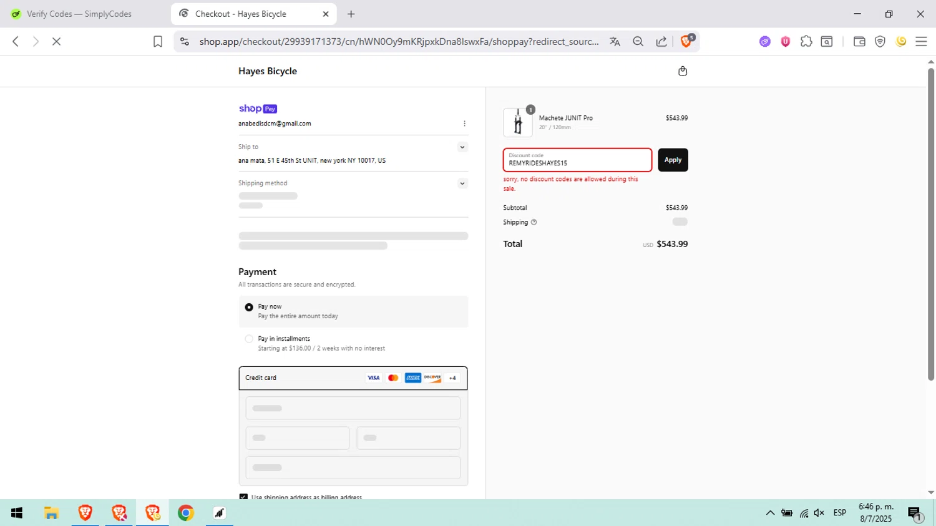The height and width of the screenshot is (526, 936).
Task: Show hidden system tray icons
Action: [770, 513]
